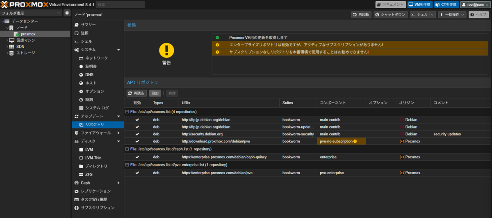Collapse the システム submenu arrow

(x=118, y=50)
